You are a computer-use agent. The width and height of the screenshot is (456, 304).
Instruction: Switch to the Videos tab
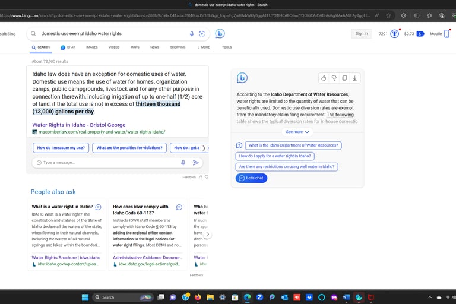pyautogui.click(x=114, y=47)
